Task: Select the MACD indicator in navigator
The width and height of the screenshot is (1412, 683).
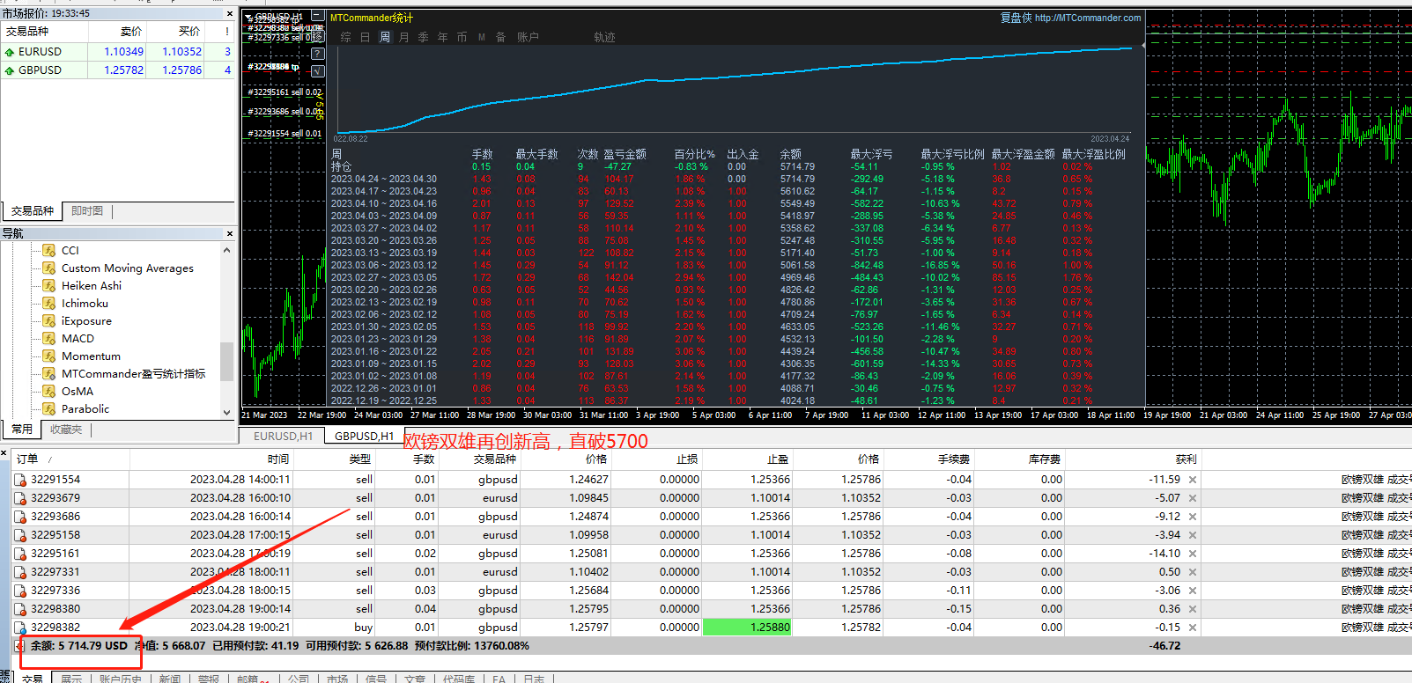Action: tap(78, 339)
